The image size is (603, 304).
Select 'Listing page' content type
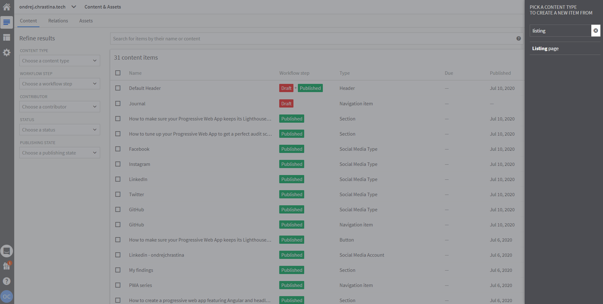click(x=546, y=49)
